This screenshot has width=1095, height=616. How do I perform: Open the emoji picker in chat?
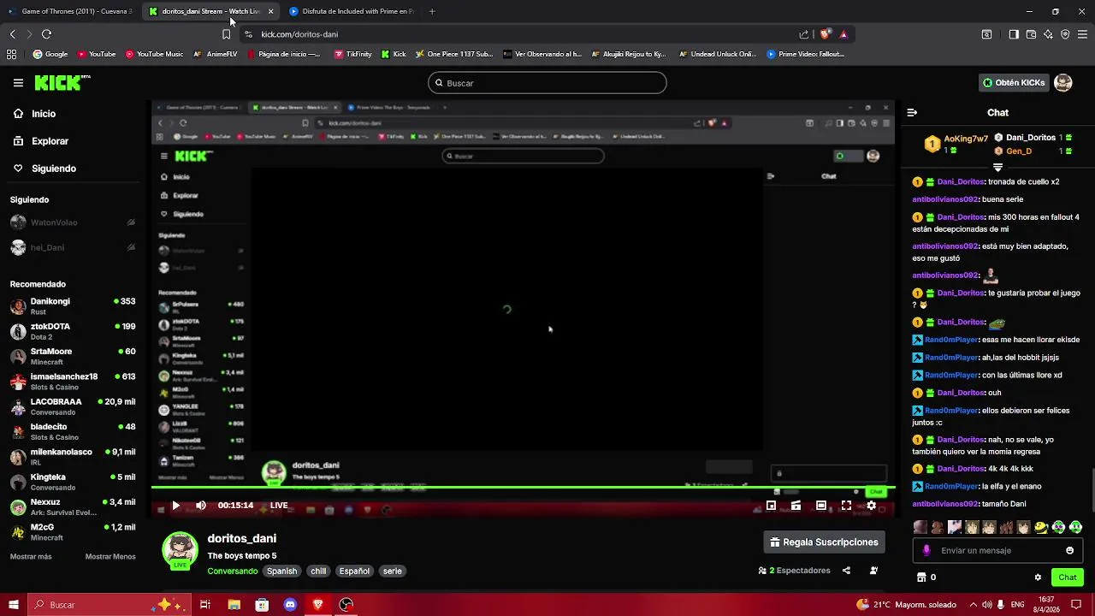(1069, 551)
